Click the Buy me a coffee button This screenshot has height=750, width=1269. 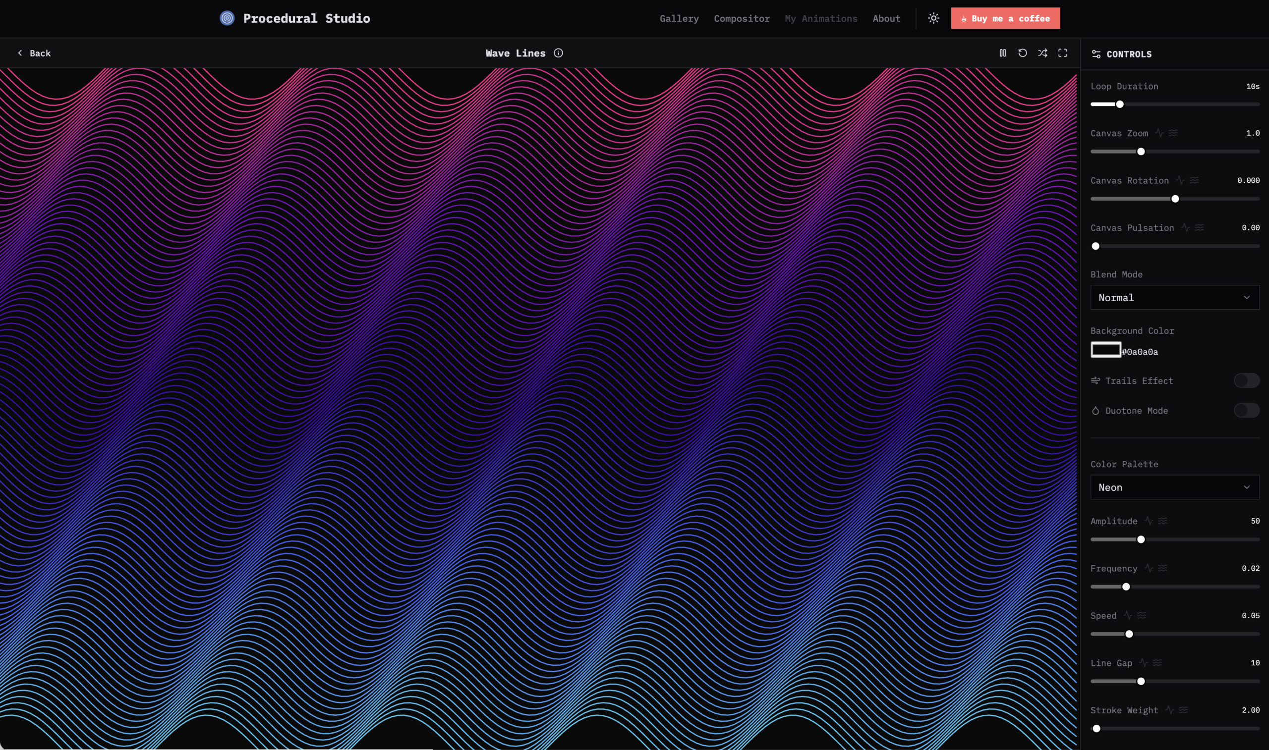coord(1005,19)
